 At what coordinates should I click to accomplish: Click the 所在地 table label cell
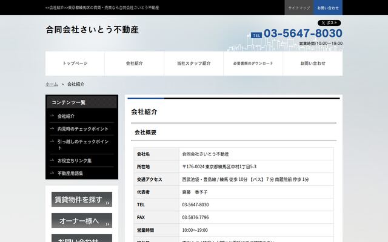coord(156,167)
